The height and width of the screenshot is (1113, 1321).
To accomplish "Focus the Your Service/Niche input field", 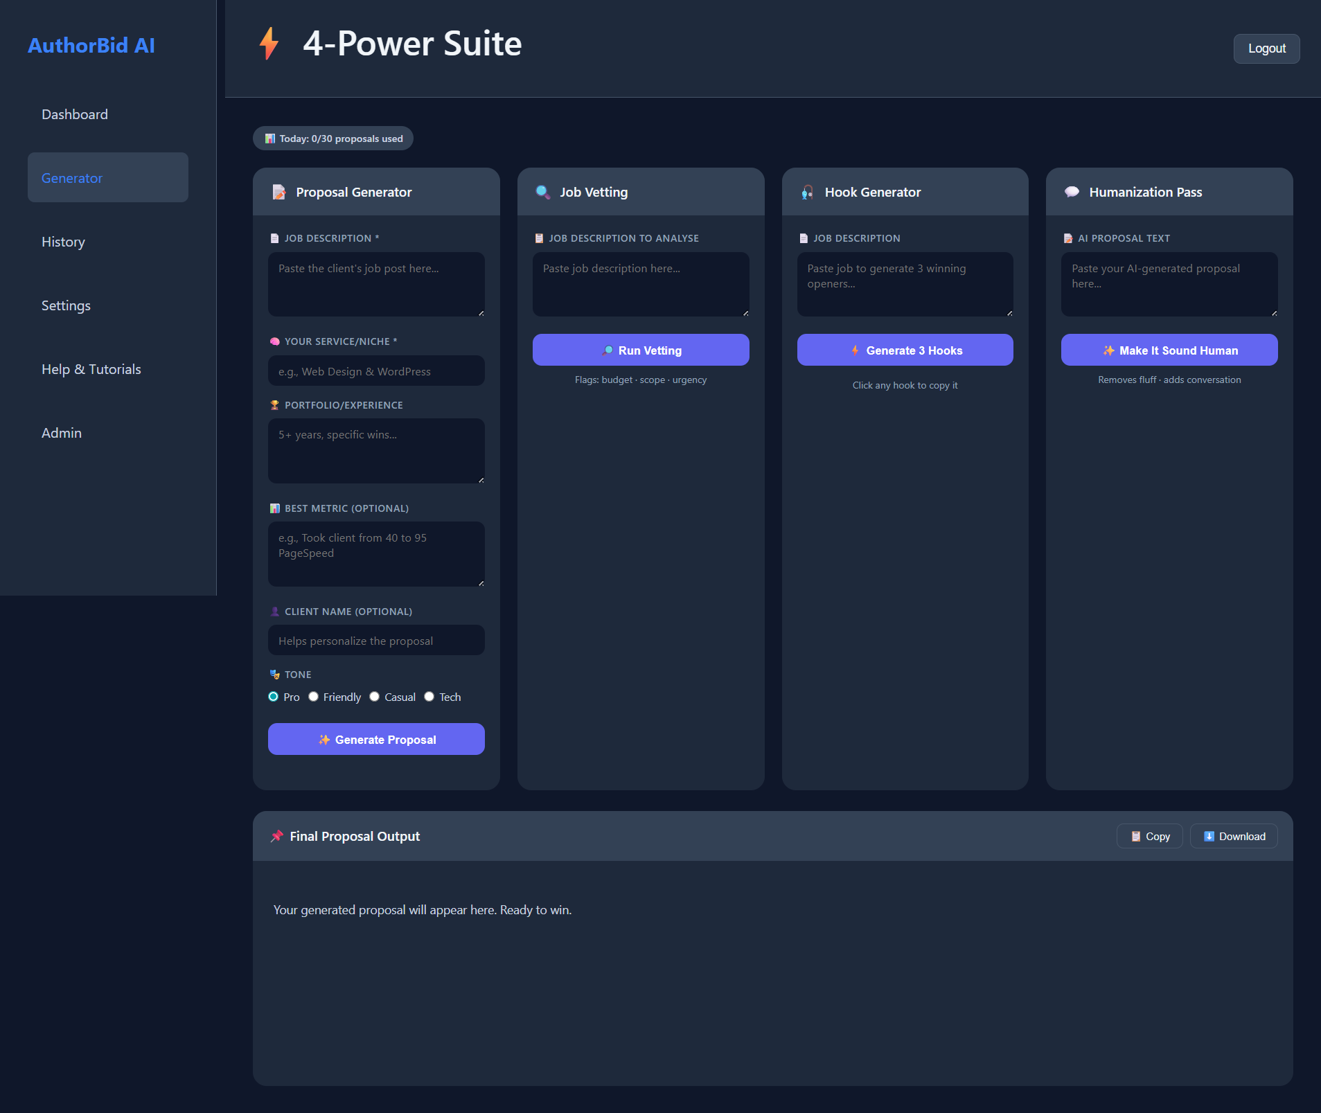I will (x=376, y=371).
